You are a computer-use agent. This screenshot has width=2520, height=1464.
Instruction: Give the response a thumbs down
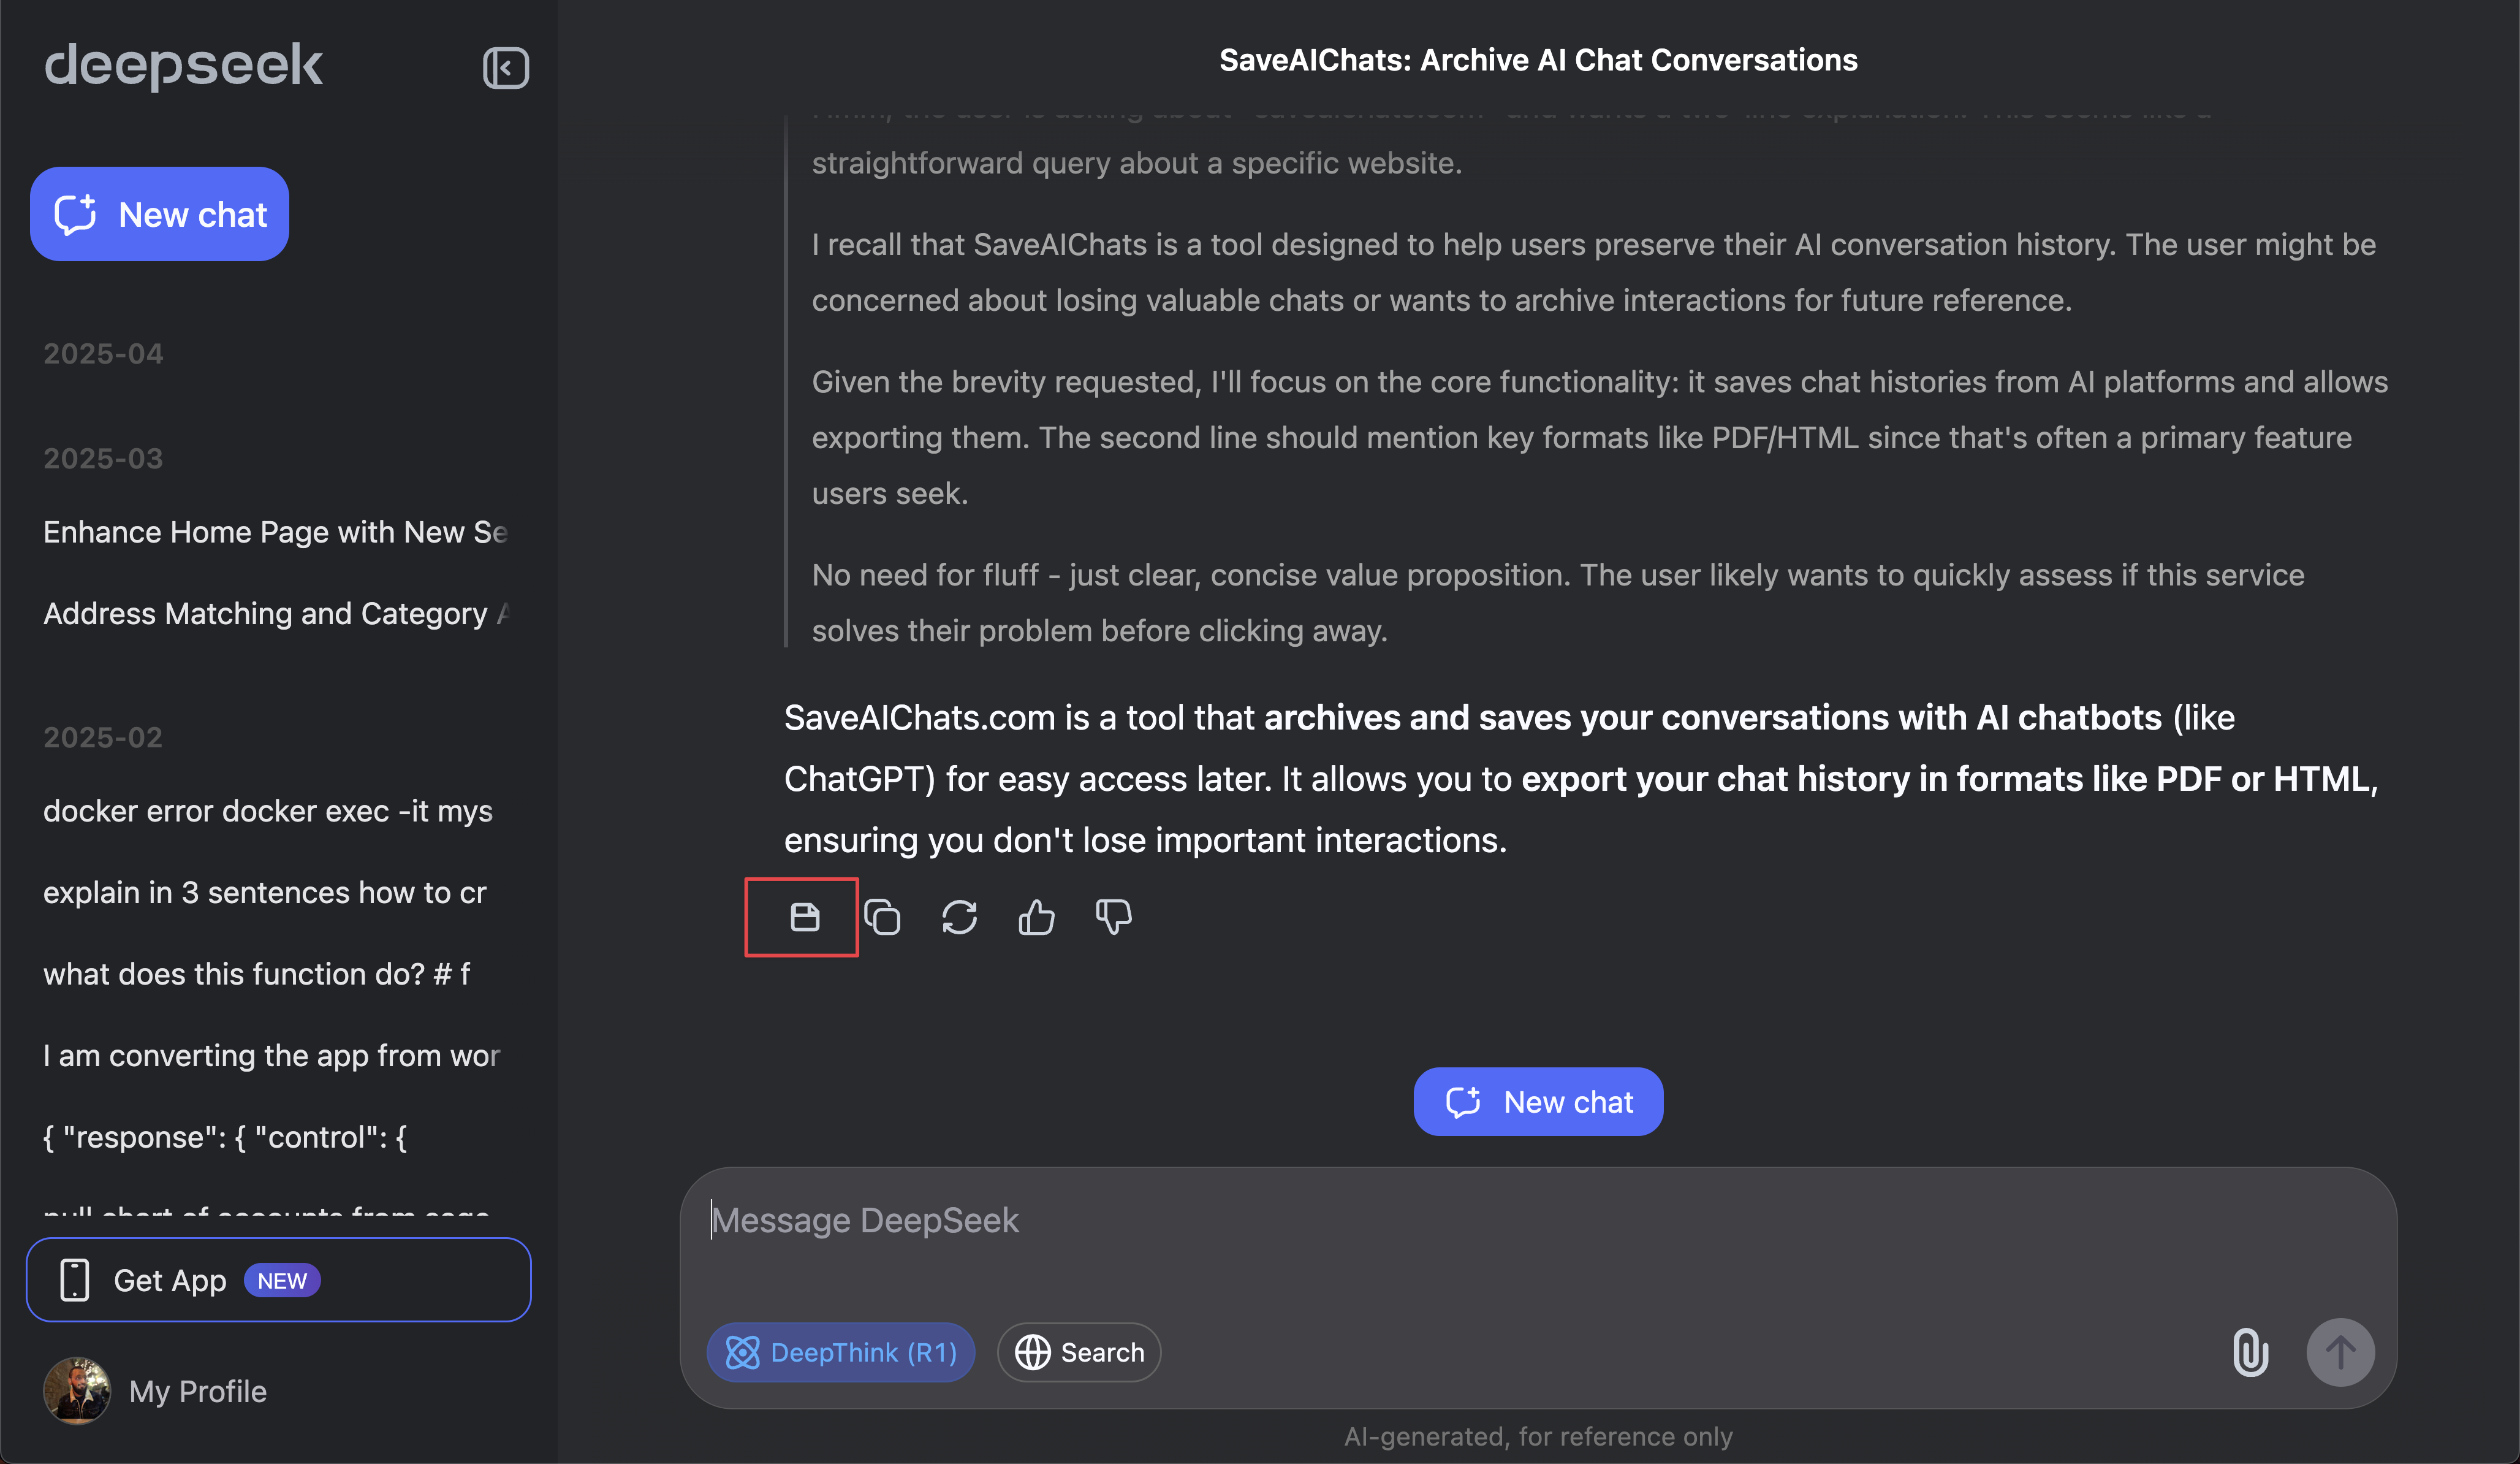pos(1113,917)
